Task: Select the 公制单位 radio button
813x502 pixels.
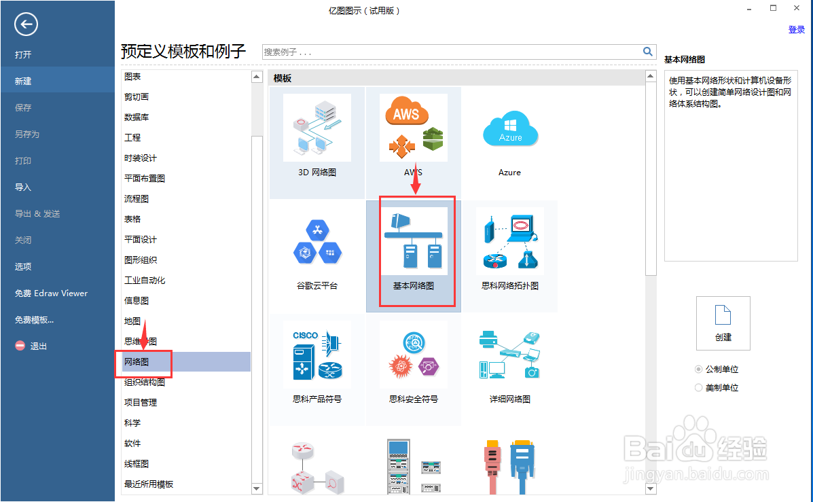Action: [698, 370]
